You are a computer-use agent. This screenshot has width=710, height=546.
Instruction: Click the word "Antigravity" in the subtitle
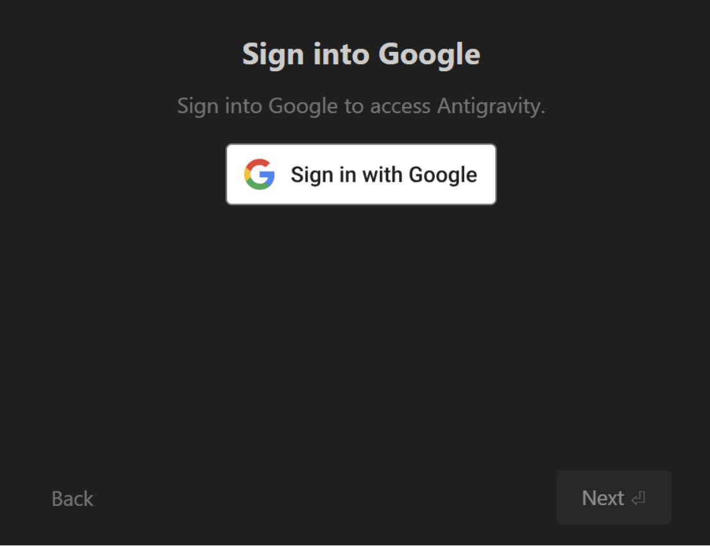(491, 107)
